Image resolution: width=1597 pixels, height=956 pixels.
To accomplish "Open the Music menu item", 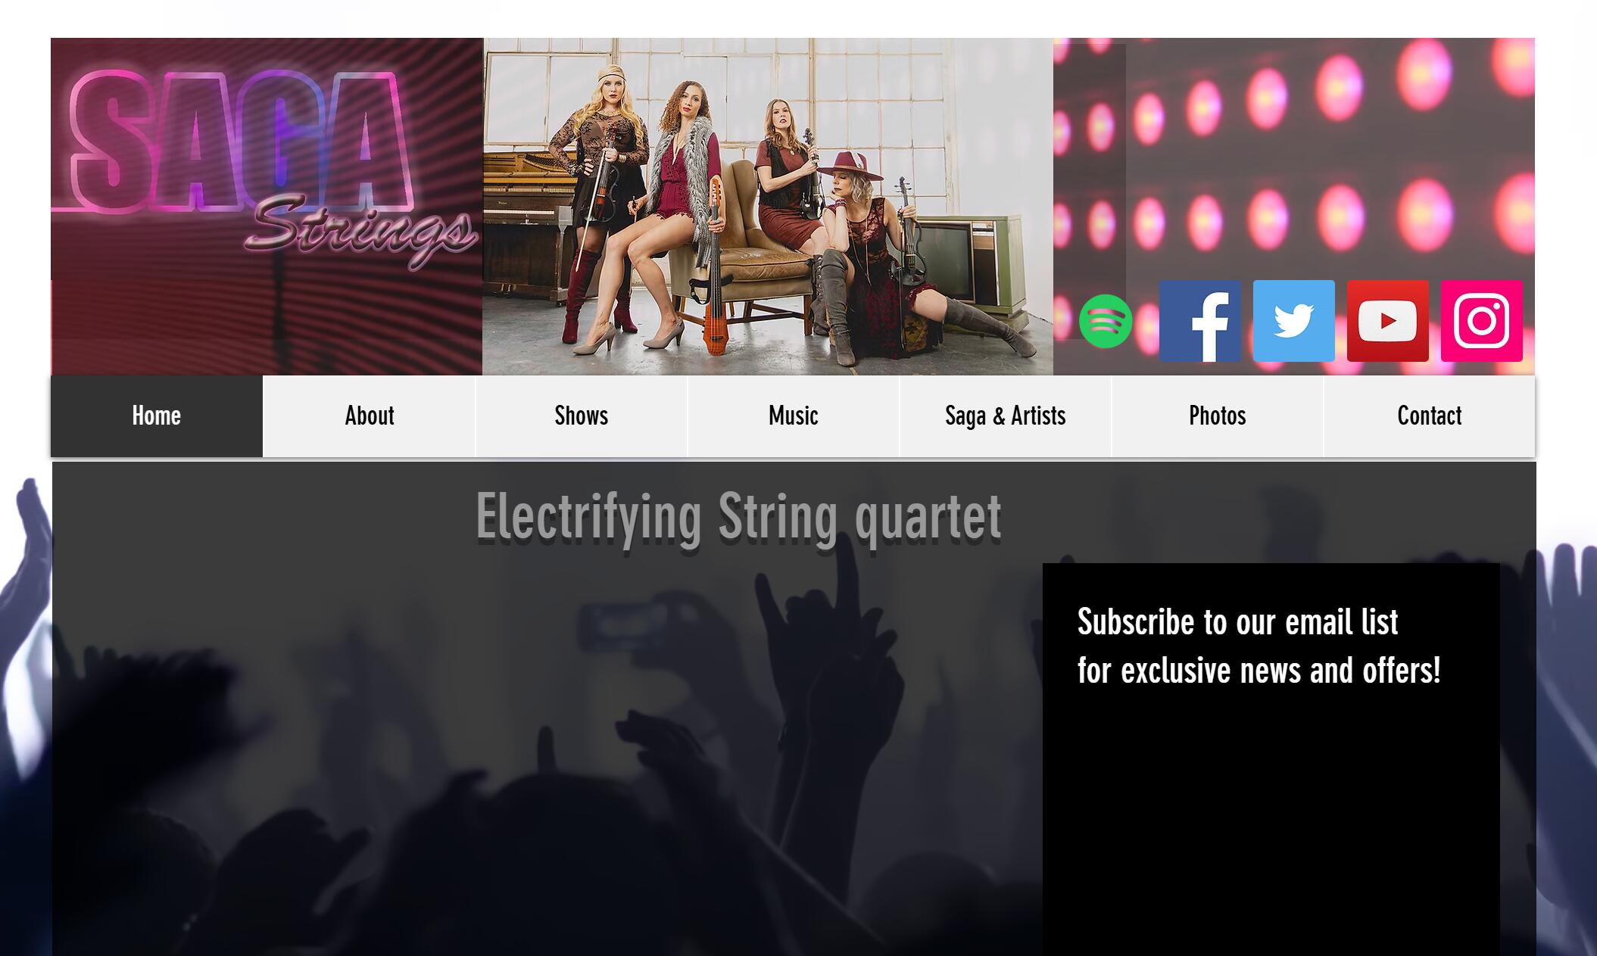I will 794,416.
